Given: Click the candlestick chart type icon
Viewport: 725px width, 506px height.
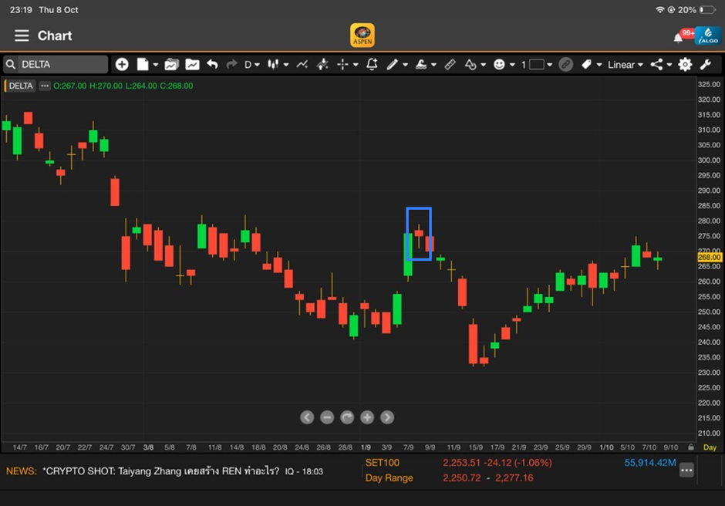Looking at the screenshot, I should (x=273, y=64).
